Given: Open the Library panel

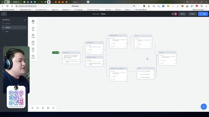Looking at the screenshot, I should (33, 57).
